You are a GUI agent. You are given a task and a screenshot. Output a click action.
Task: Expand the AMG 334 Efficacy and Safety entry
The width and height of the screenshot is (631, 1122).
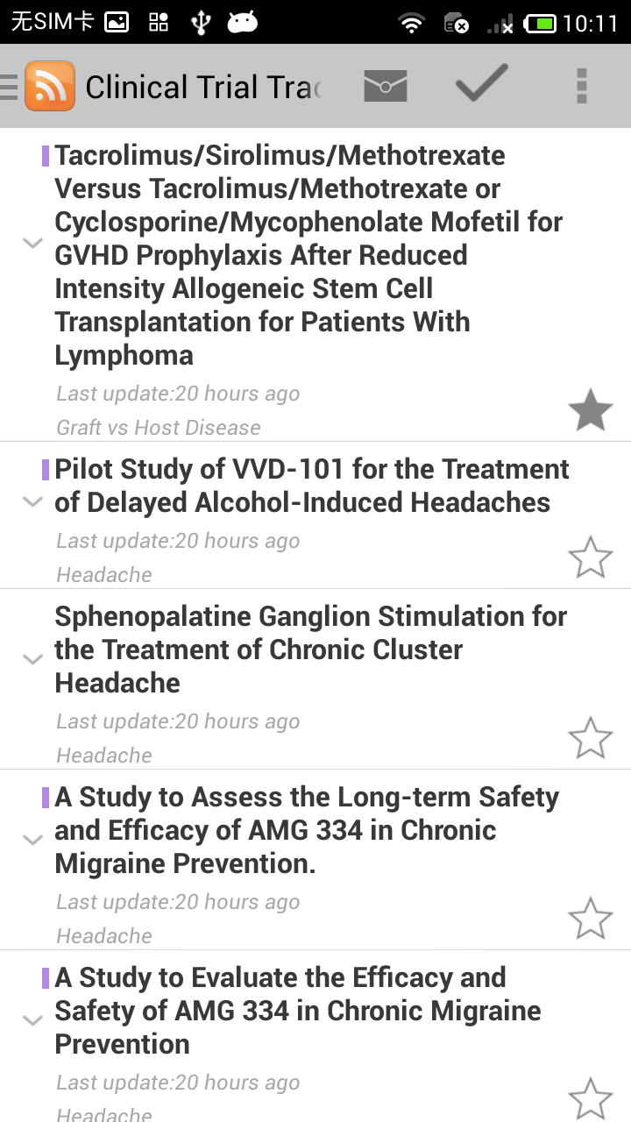[x=32, y=1019]
